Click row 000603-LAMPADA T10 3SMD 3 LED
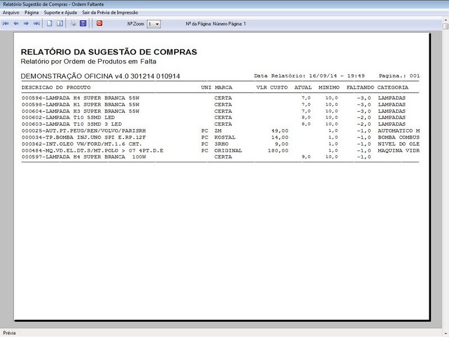The width and height of the screenshot is (449, 337). click(220, 124)
